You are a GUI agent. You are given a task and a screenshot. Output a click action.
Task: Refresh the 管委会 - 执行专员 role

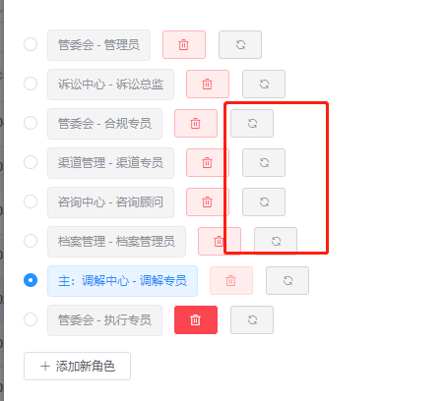pyautogui.click(x=252, y=320)
